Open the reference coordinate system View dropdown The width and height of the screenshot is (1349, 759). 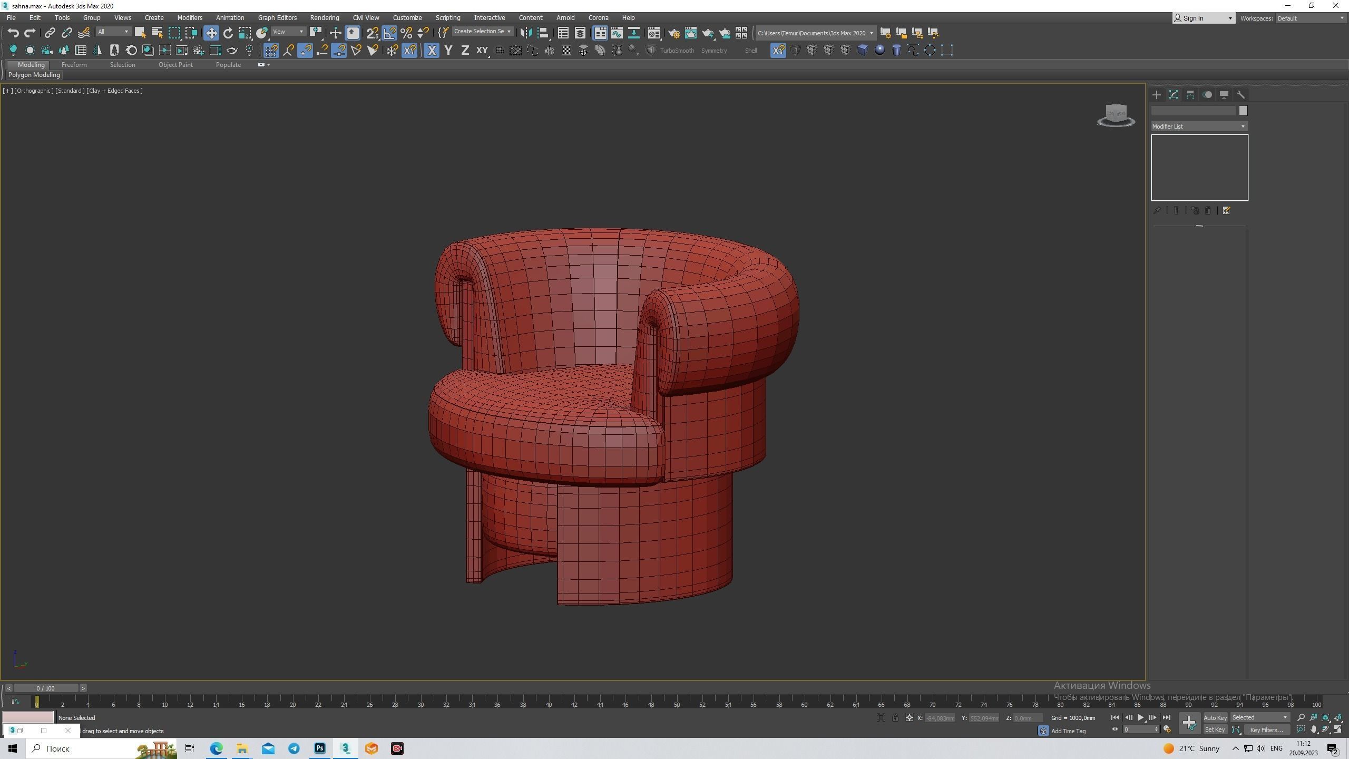(x=288, y=32)
